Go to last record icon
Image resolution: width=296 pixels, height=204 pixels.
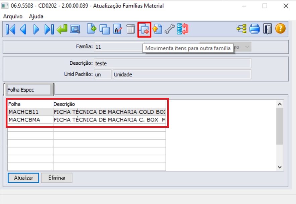49,29
